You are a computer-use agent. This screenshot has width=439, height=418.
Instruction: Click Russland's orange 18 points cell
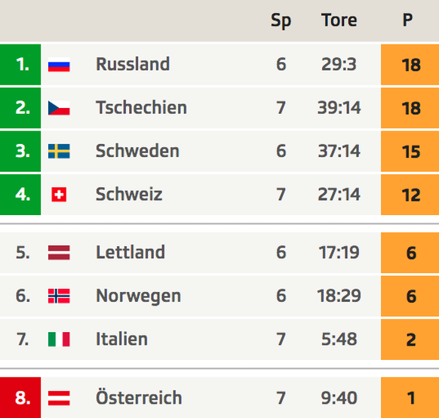pyautogui.click(x=410, y=64)
